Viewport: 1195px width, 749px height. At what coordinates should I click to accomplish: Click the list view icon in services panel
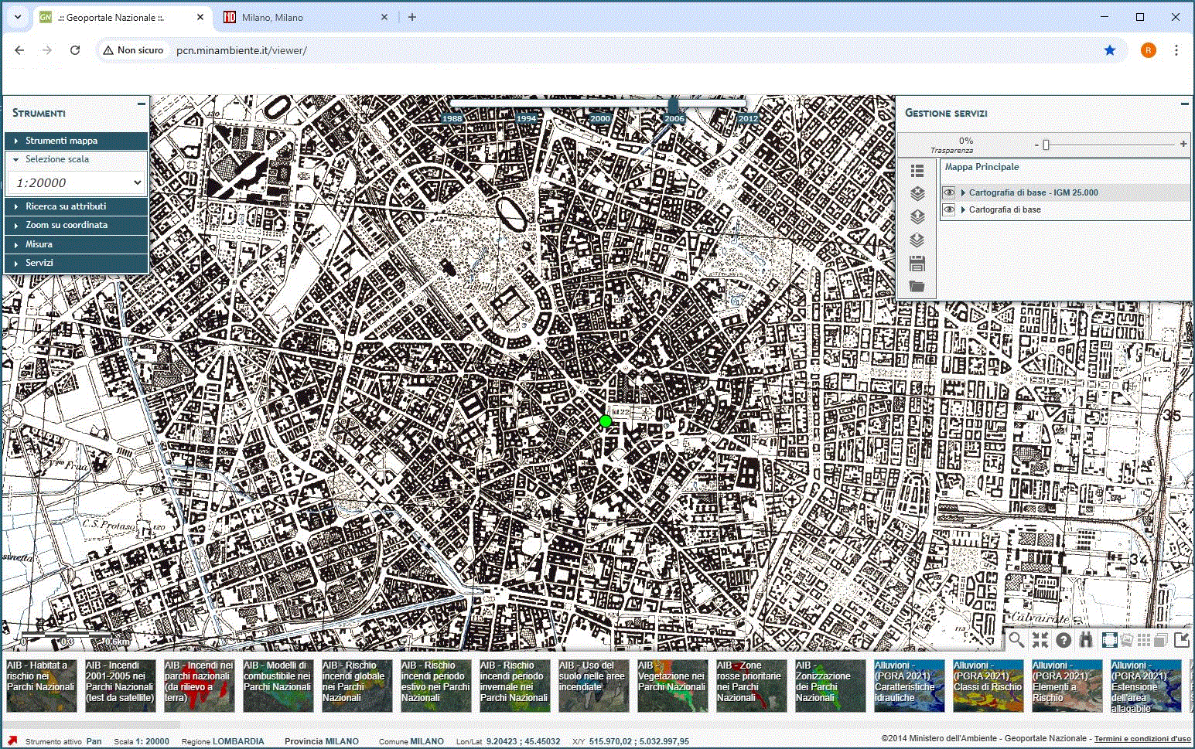click(917, 171)
